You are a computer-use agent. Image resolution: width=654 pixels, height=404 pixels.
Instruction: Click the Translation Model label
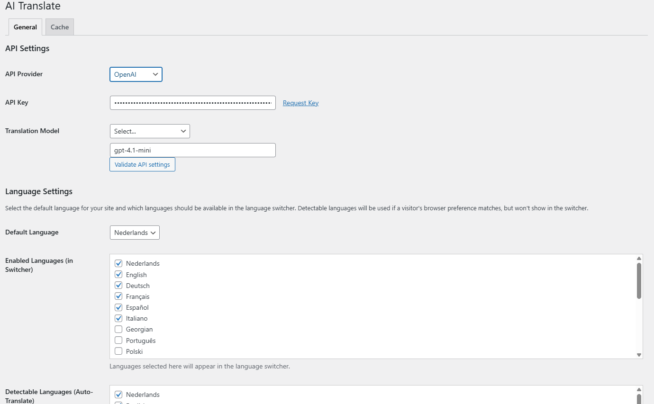coord(32,131)
